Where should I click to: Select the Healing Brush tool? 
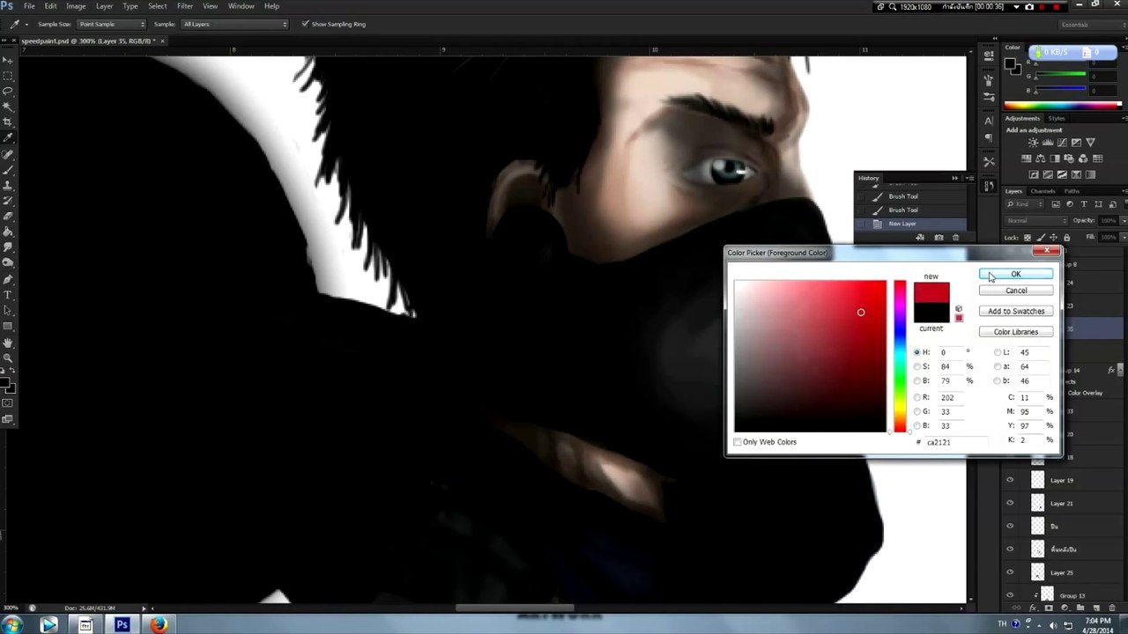[8, 154]
